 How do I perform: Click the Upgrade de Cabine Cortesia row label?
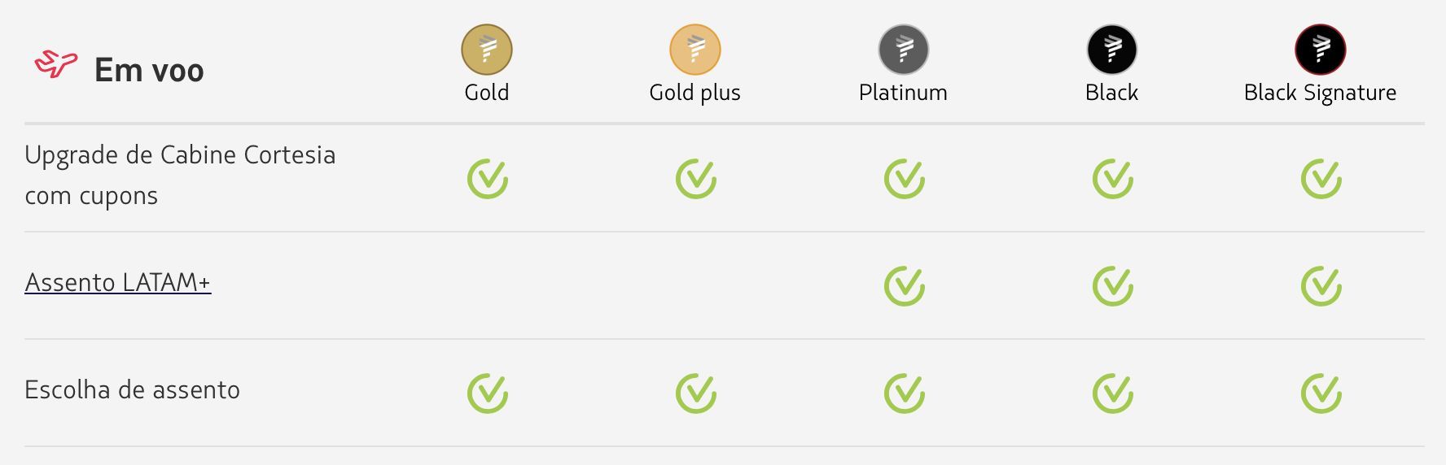(180, 175)
